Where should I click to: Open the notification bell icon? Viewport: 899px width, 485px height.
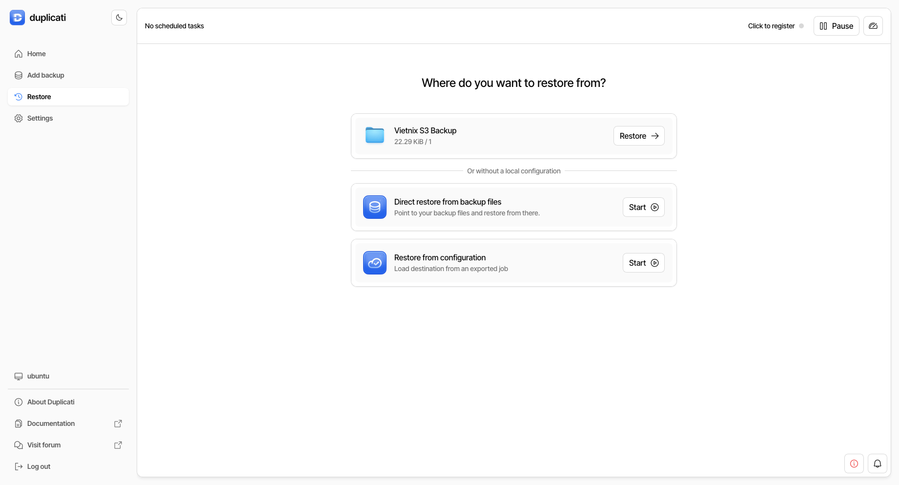click(877, 464)
